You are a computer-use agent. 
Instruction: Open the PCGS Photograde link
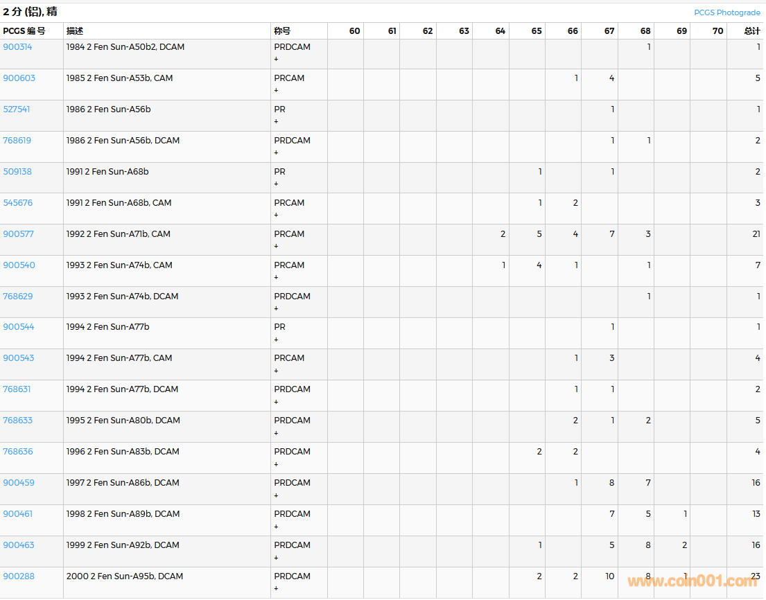(x=726, y=12)
